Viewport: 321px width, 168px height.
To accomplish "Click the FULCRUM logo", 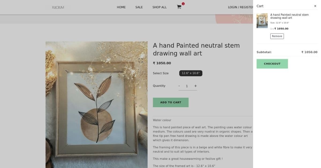I will 58,7.
